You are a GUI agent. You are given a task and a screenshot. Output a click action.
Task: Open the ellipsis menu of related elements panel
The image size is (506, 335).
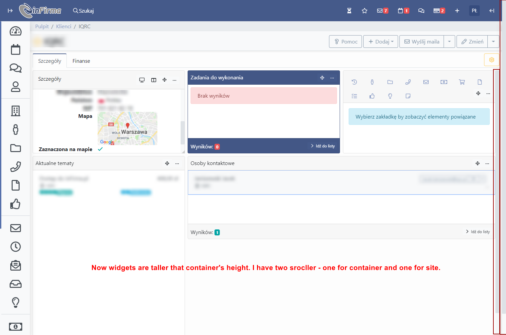click(488, 93)
